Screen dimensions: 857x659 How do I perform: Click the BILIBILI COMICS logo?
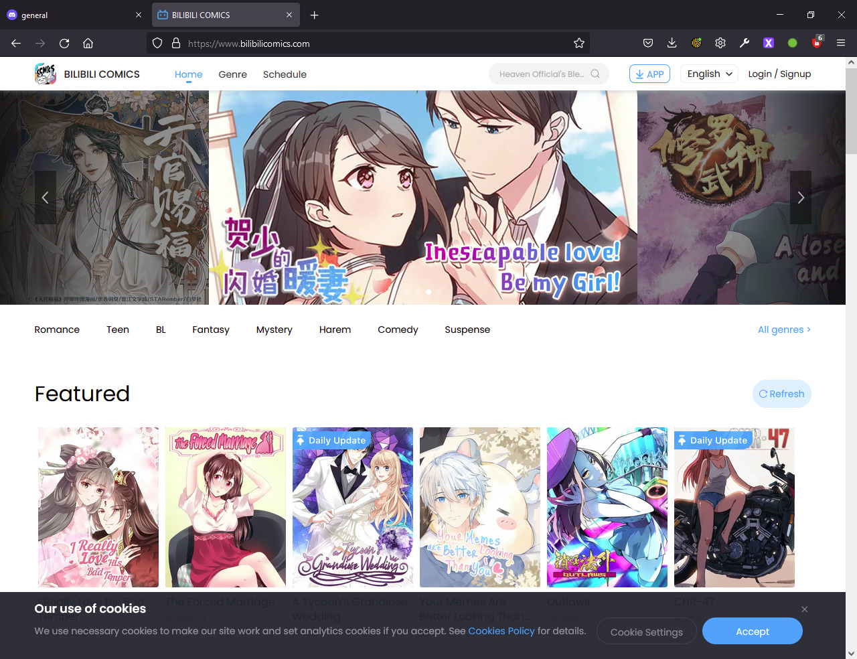[87, 74]
